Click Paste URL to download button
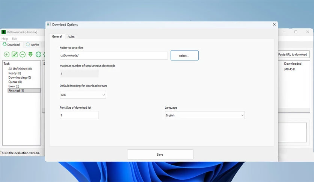Viewport: 314px width, 182px height. 294,54
